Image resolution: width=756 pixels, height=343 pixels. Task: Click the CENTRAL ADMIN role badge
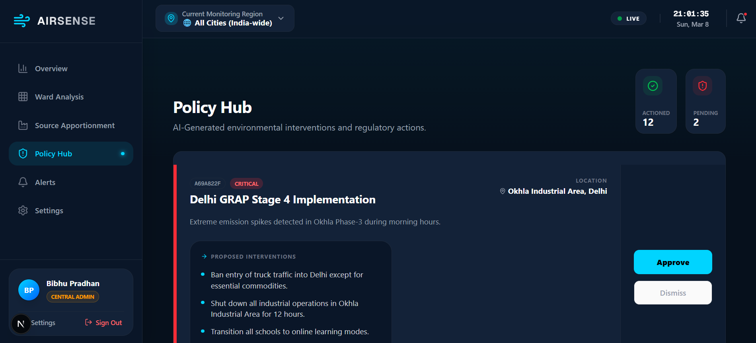tap(73, 297)
